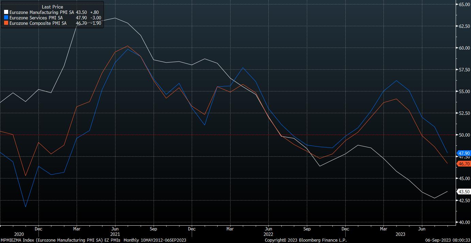Click Monthly 10MAY2012-06SEP2023 date range text

(x=155, y=240)
